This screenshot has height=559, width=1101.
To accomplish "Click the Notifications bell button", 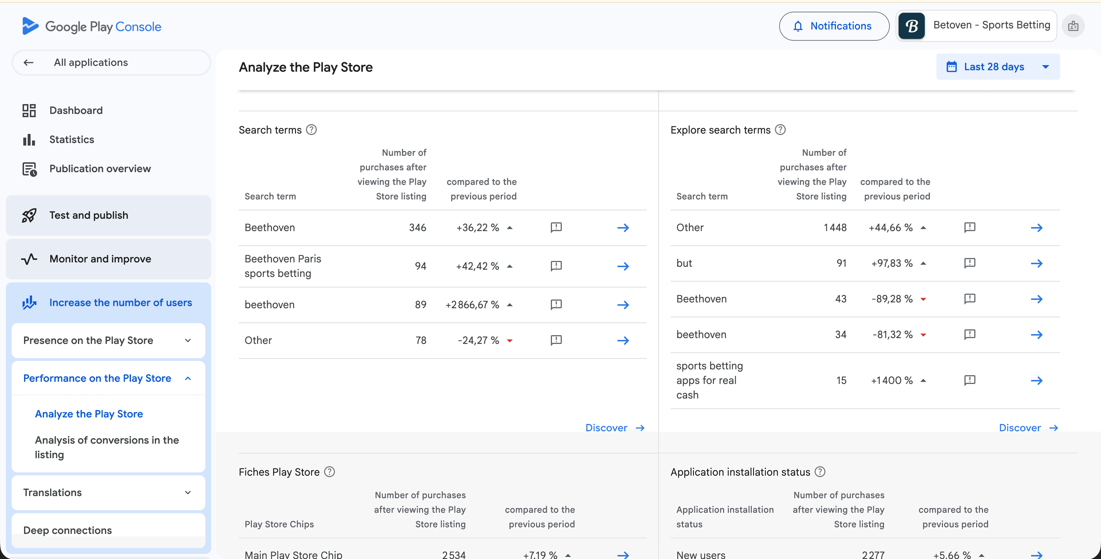I will pyautogui.click(x=833, y=25).
